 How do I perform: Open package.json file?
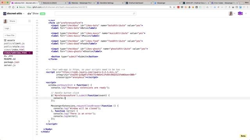(x=12, y=62)
